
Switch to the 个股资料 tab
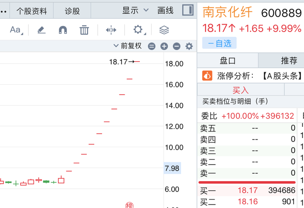[x=32, y=11]
